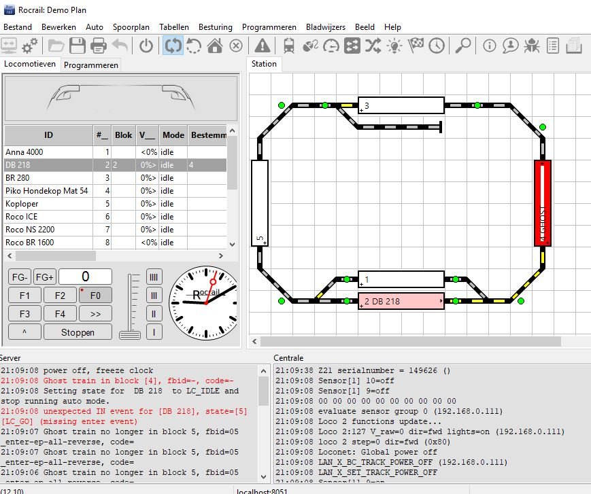Click the Mode column header
Screen dimensions: 591x494
(x=173, y=135)
